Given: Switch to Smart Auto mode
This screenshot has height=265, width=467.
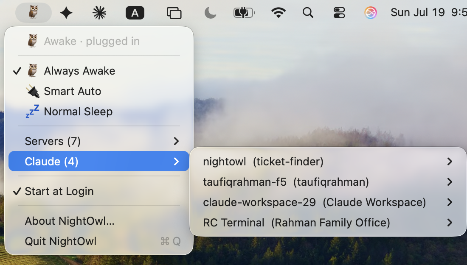Looking at the screenshot, I should [99, 91].
